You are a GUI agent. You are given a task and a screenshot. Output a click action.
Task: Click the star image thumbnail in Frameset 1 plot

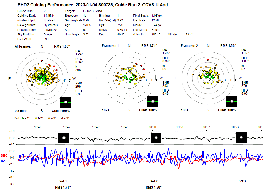click(x=153, y=101)
